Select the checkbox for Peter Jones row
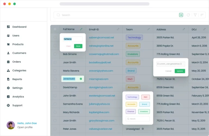 (55, 129)
